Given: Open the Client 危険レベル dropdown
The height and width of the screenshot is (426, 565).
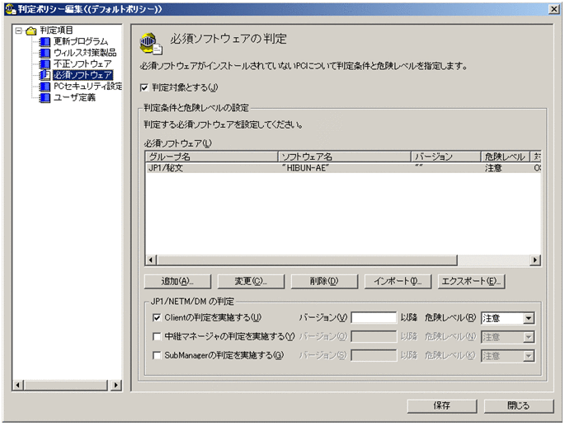Looking at the screenshot, I should [x=528, y=318].
